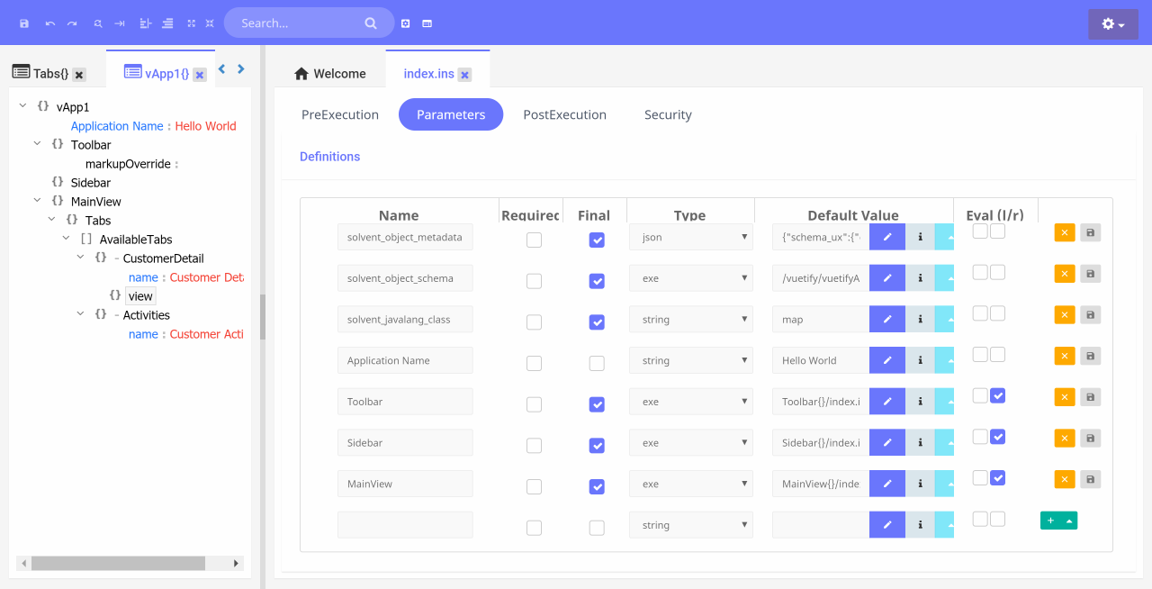Click pencil edit icon in Application Name row

pos(887,360)
